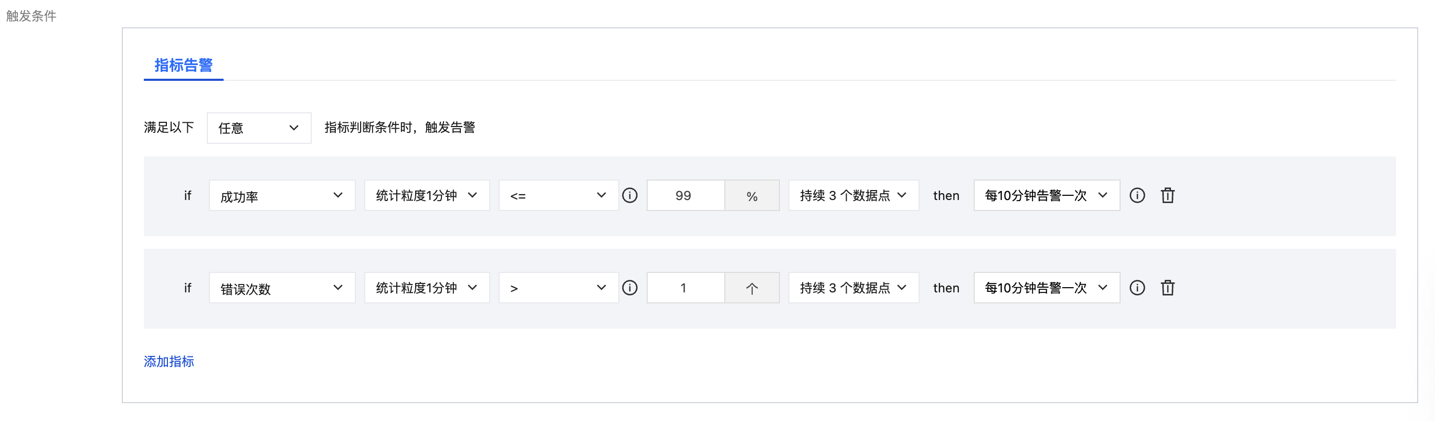Open second row 每10分钟告警一次 dropdown
Viewport: 1435px width, 421px height.
(x=1046, y=288)
